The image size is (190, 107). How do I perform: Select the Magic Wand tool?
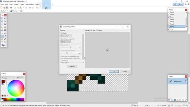point(2,27)
